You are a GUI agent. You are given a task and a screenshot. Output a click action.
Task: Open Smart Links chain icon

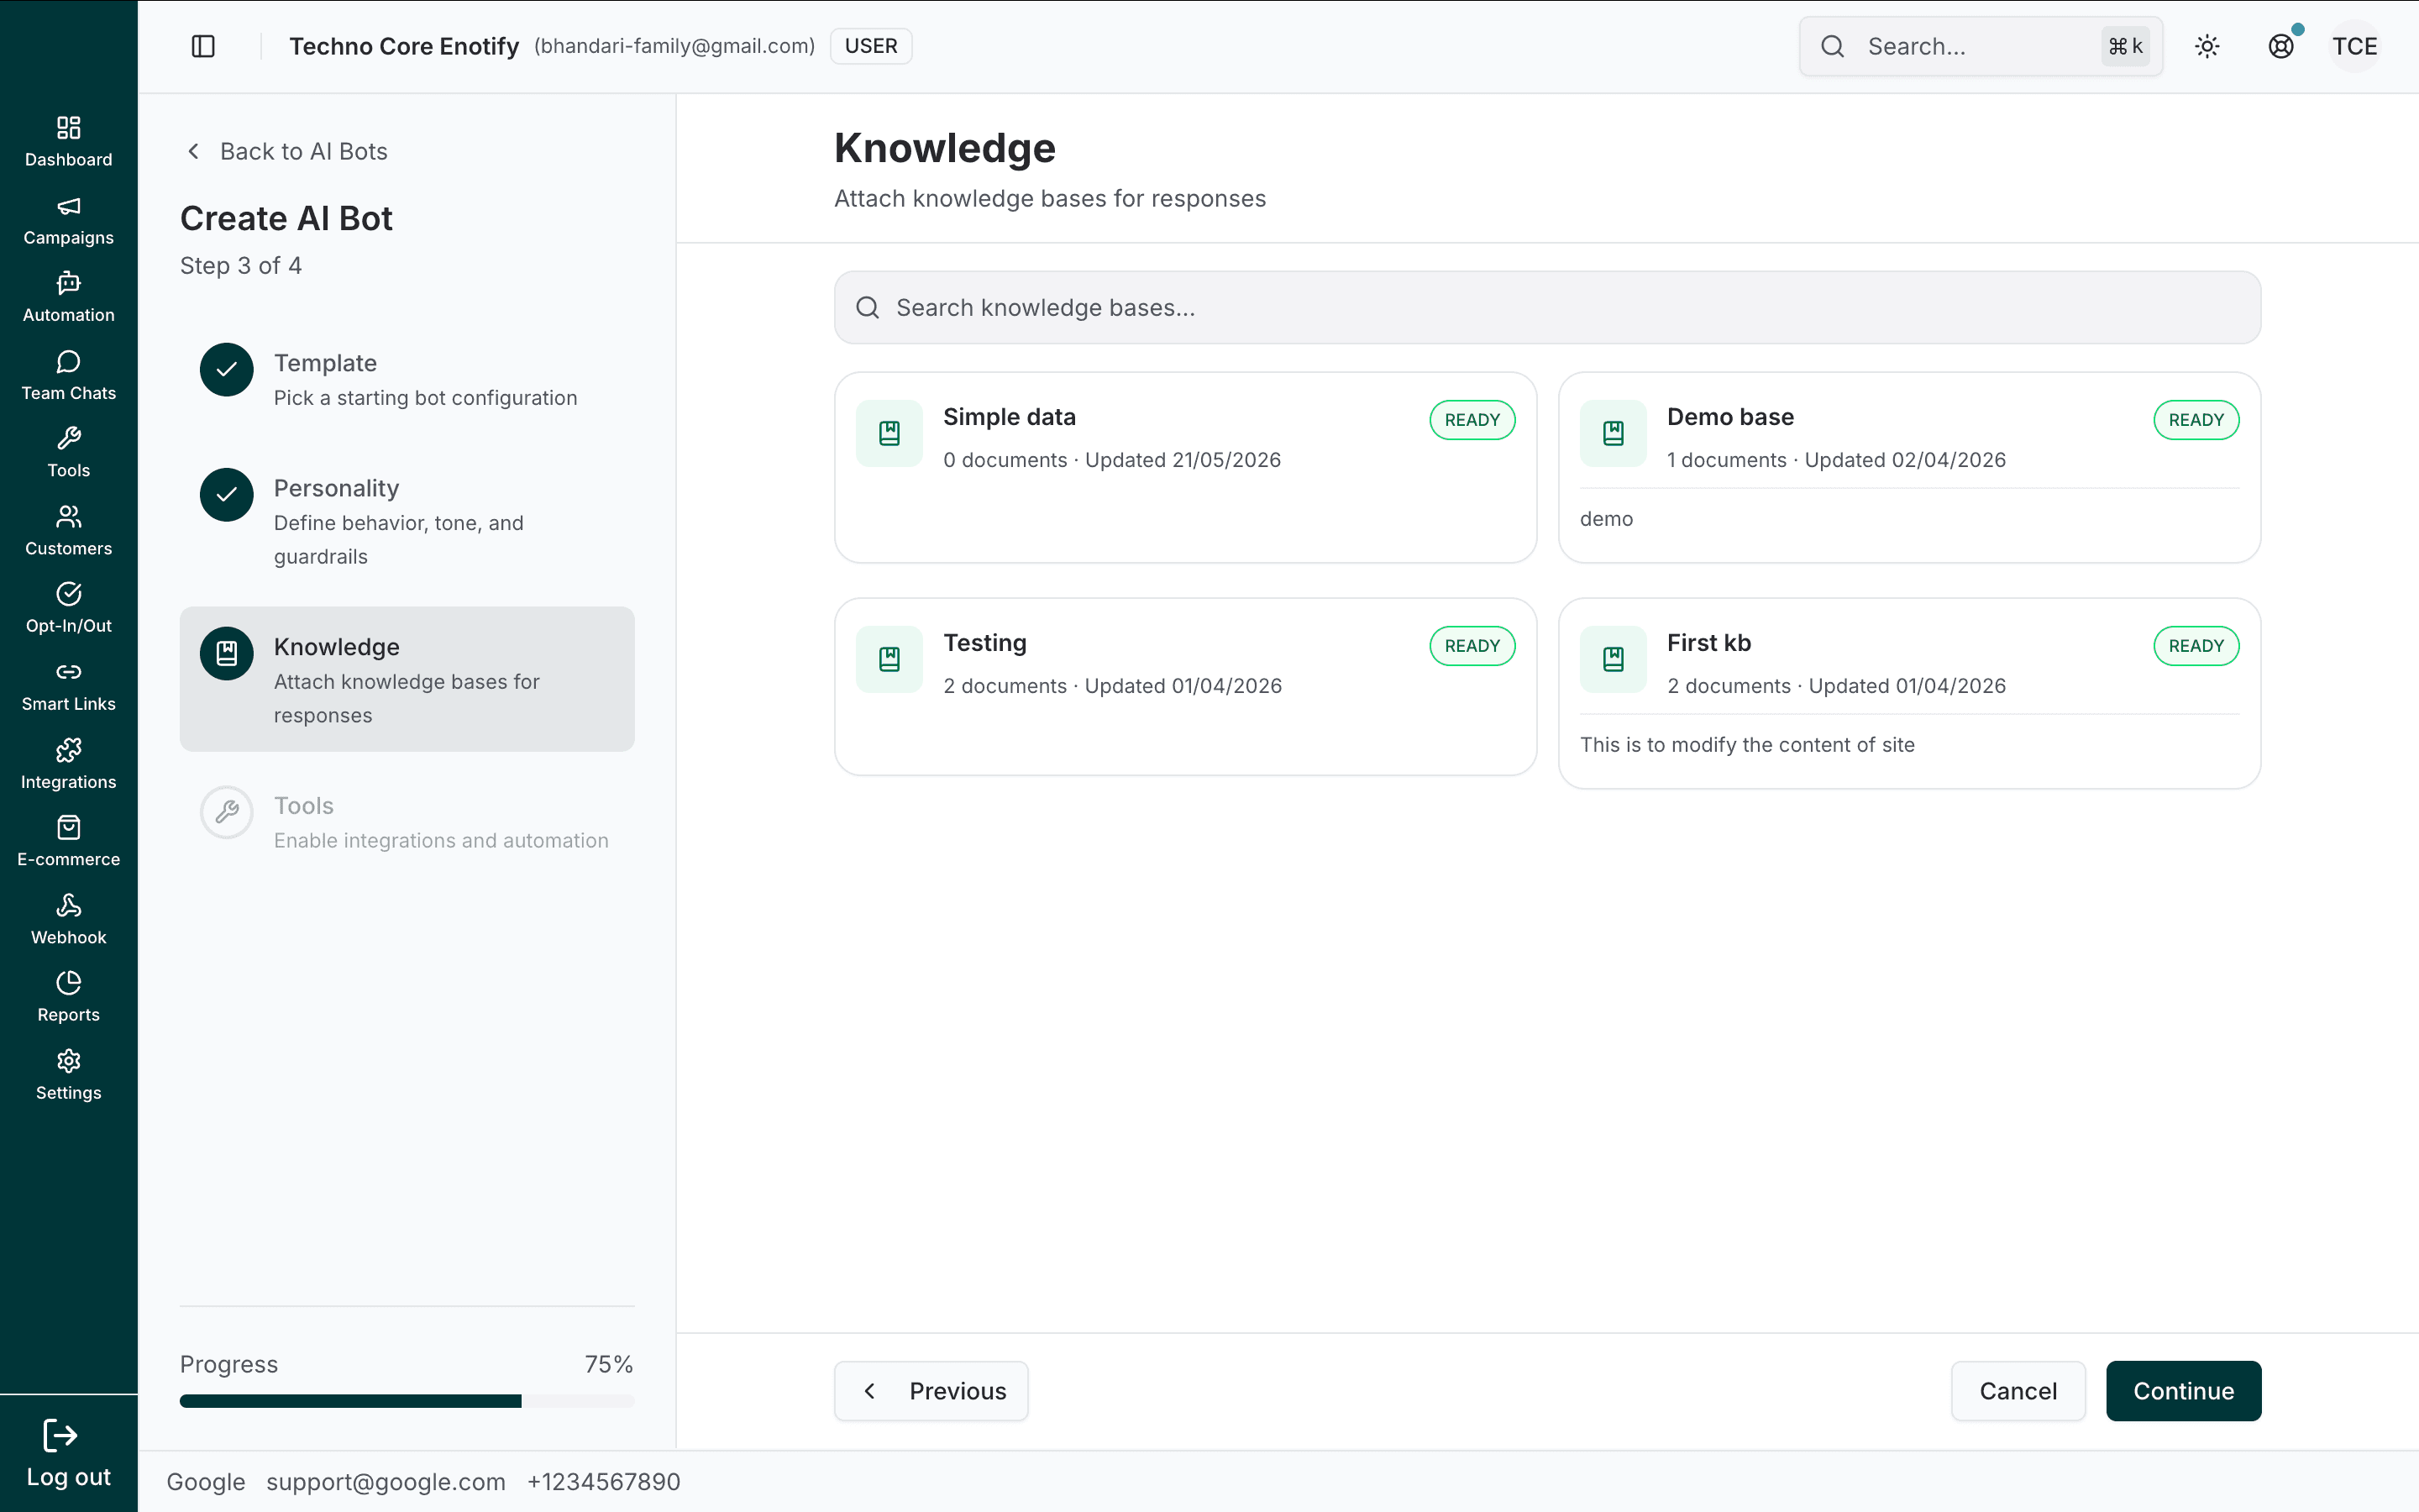click(x=68, y=672)
